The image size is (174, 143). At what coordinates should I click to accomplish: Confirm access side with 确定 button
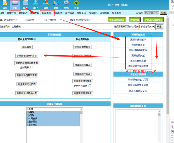(159, 27)
